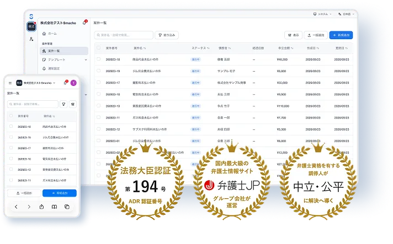This screenshot has width=393, height=244.
Task: Sort by 更新日 column in desktop table
Action: (x=342, y=48)
